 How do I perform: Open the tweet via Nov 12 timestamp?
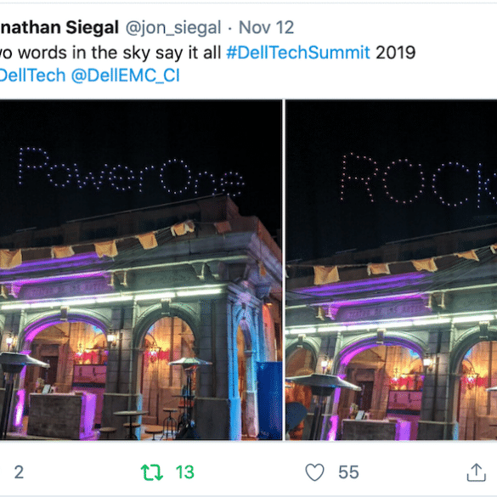266,27
